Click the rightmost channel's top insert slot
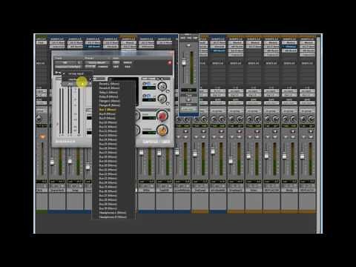This screenshot has height=267, width=356. [x=307, y=42]
